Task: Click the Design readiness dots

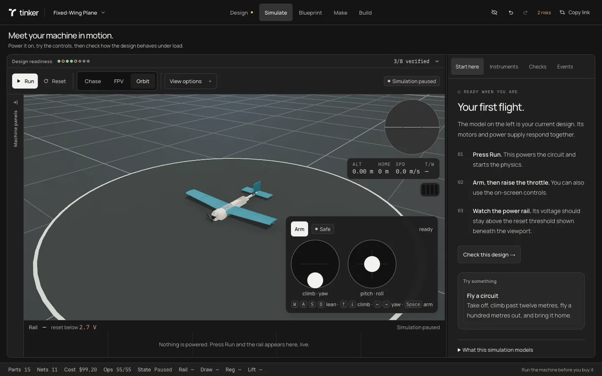Action: tap(74, 61)
